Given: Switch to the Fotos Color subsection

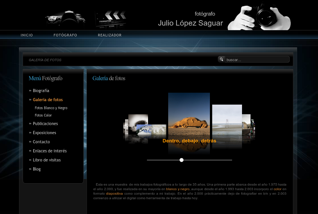Looking at the screenshot, I should (x=43, y=115).
